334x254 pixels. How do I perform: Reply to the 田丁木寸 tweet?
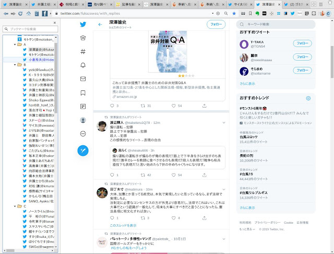112,218
